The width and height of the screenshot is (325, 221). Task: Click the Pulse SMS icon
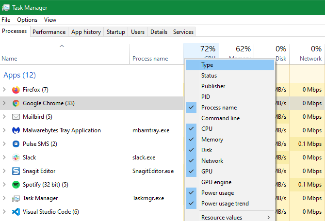tap(16, 144)
